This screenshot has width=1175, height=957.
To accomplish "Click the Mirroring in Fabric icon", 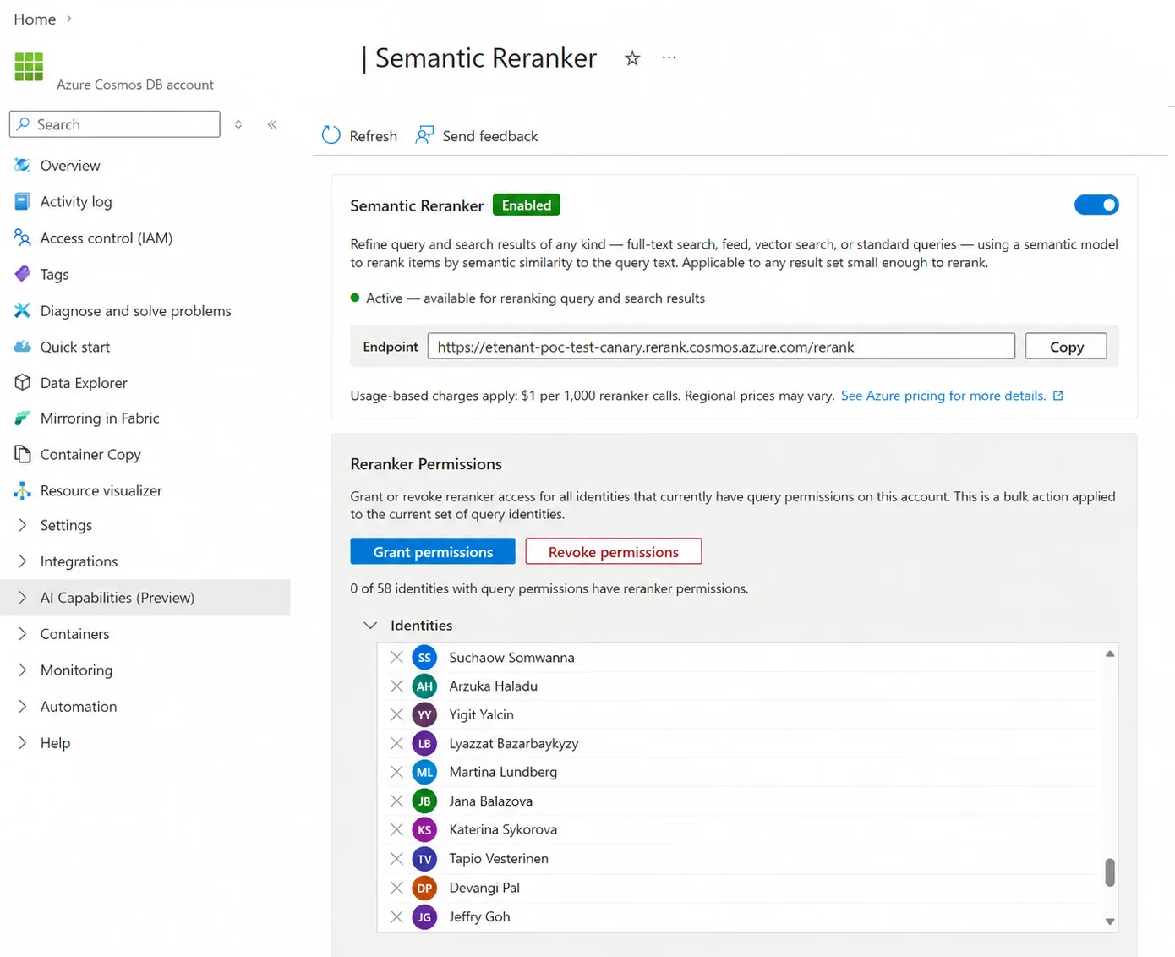I will point(23,418).
